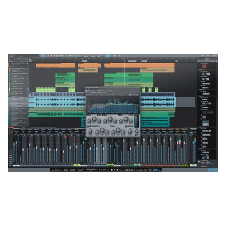226x226 pixels.
Task: Click the Stop button in the transport
Action: (112, 170)
